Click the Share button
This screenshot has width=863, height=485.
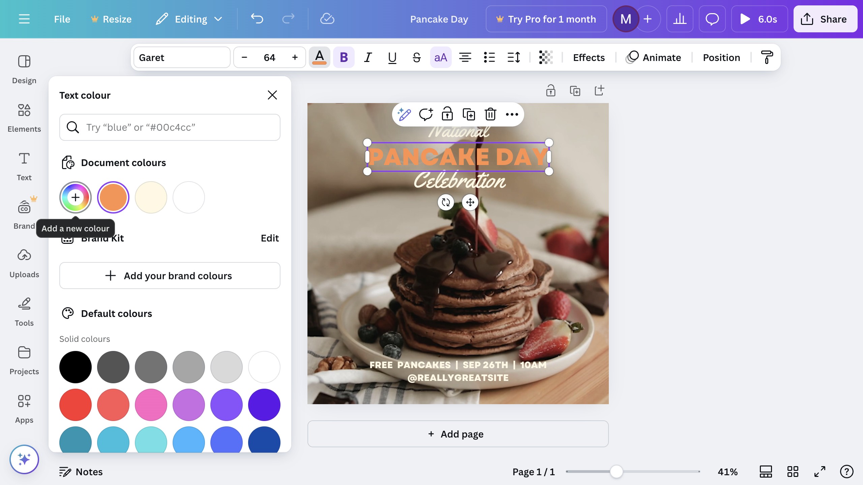(x=825, y=19)
